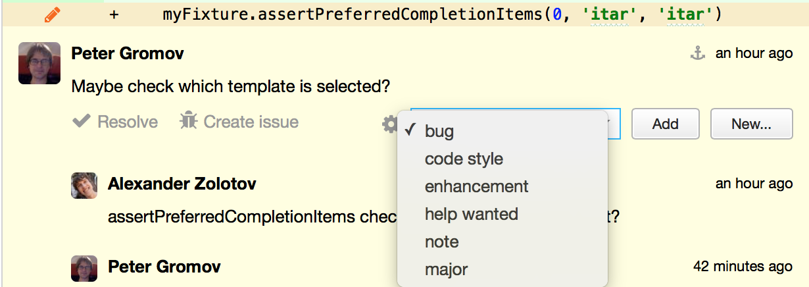Choose 'code style' from label list
Screen dimensions: 809x287
click(x=464, y=159)
